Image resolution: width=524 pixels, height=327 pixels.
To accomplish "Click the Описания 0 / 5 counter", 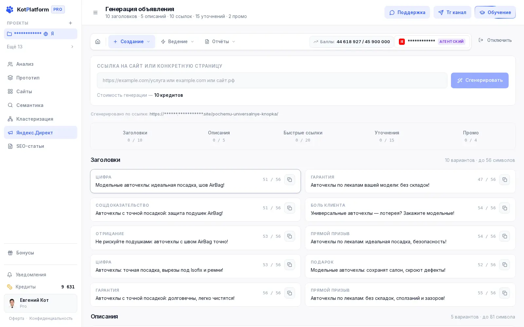I will tap(219, 136).
